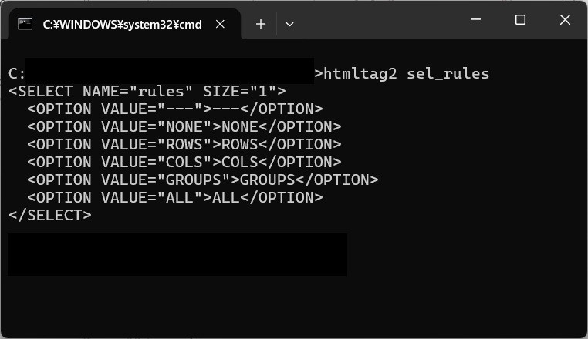This screenshot has height=339, width=588.
Task: Click the cmd icon on the tab
Action: tap(25, 24)
